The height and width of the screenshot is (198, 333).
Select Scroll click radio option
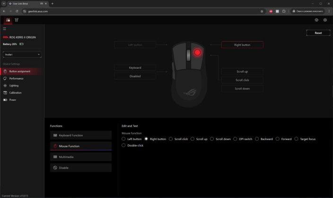(171, 139)
